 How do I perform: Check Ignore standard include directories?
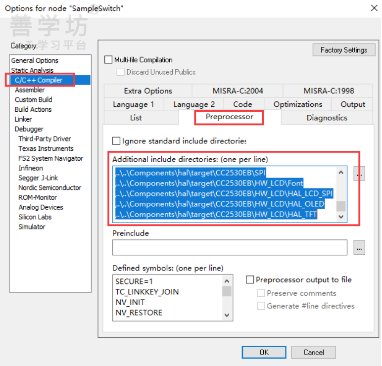coord(116,141)
